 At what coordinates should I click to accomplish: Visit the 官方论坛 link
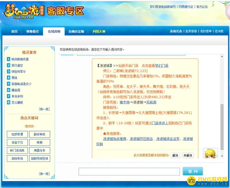tap(202, 7)
